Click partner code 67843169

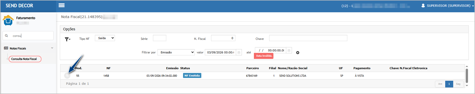[252, 76]
